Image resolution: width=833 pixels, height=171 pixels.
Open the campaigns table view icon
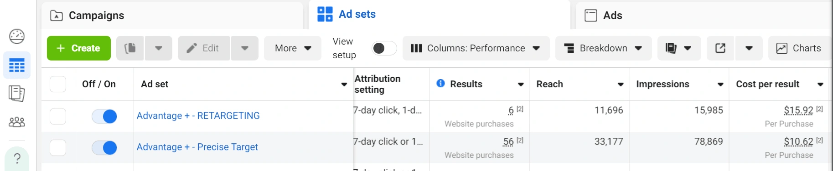click(17, 65)
